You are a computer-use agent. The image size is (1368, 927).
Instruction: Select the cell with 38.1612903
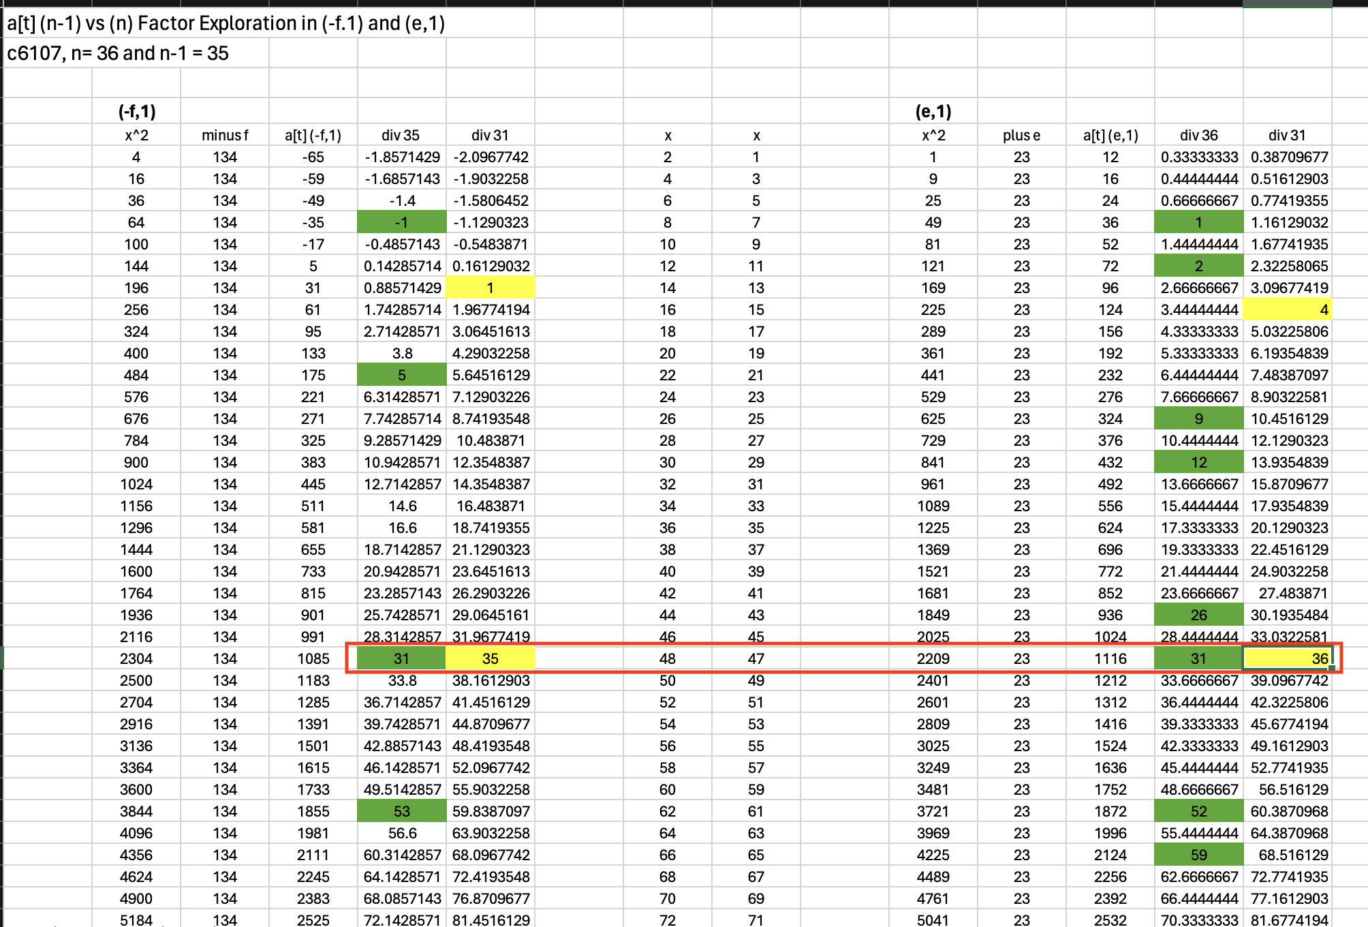click(491, 680)
